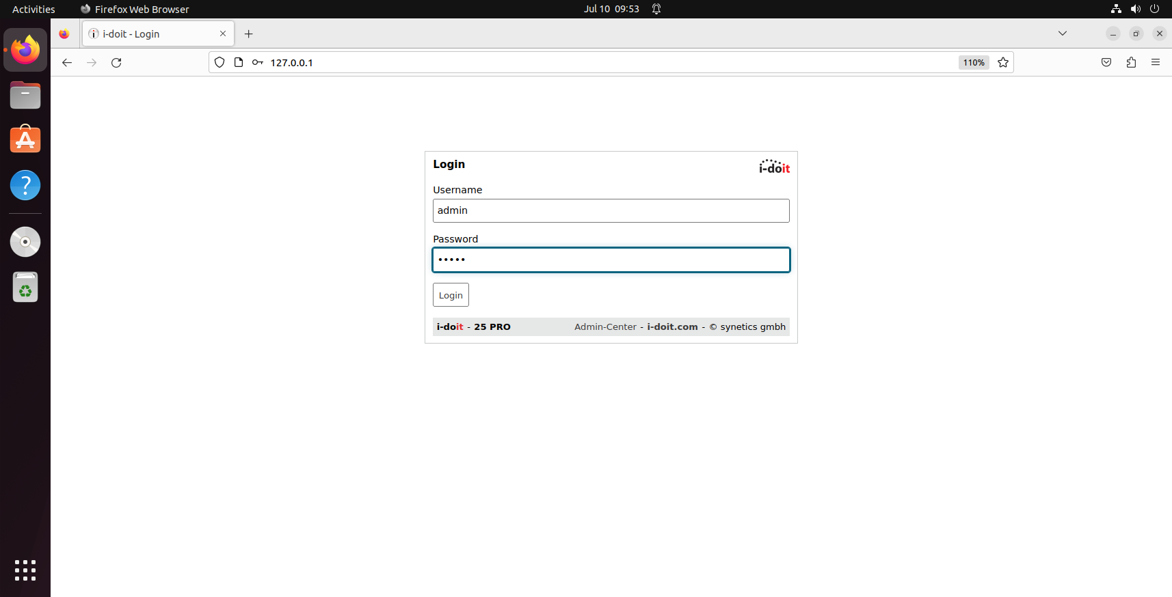This screenshot has width=1172, height=597.
Task: Close the i-doit - Login tab
Action: tap(223, 33)
